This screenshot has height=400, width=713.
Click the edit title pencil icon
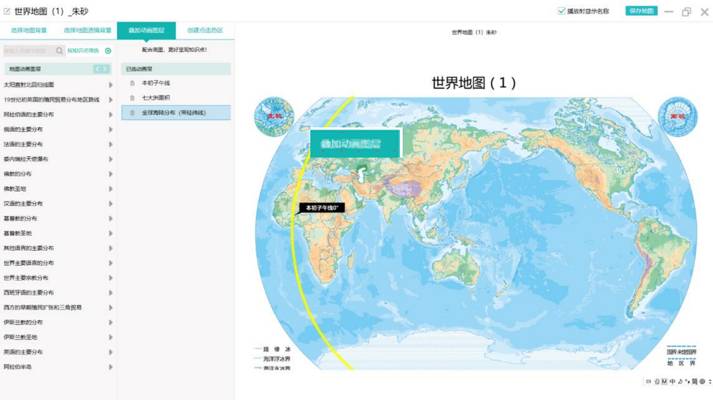coord(7,11)
